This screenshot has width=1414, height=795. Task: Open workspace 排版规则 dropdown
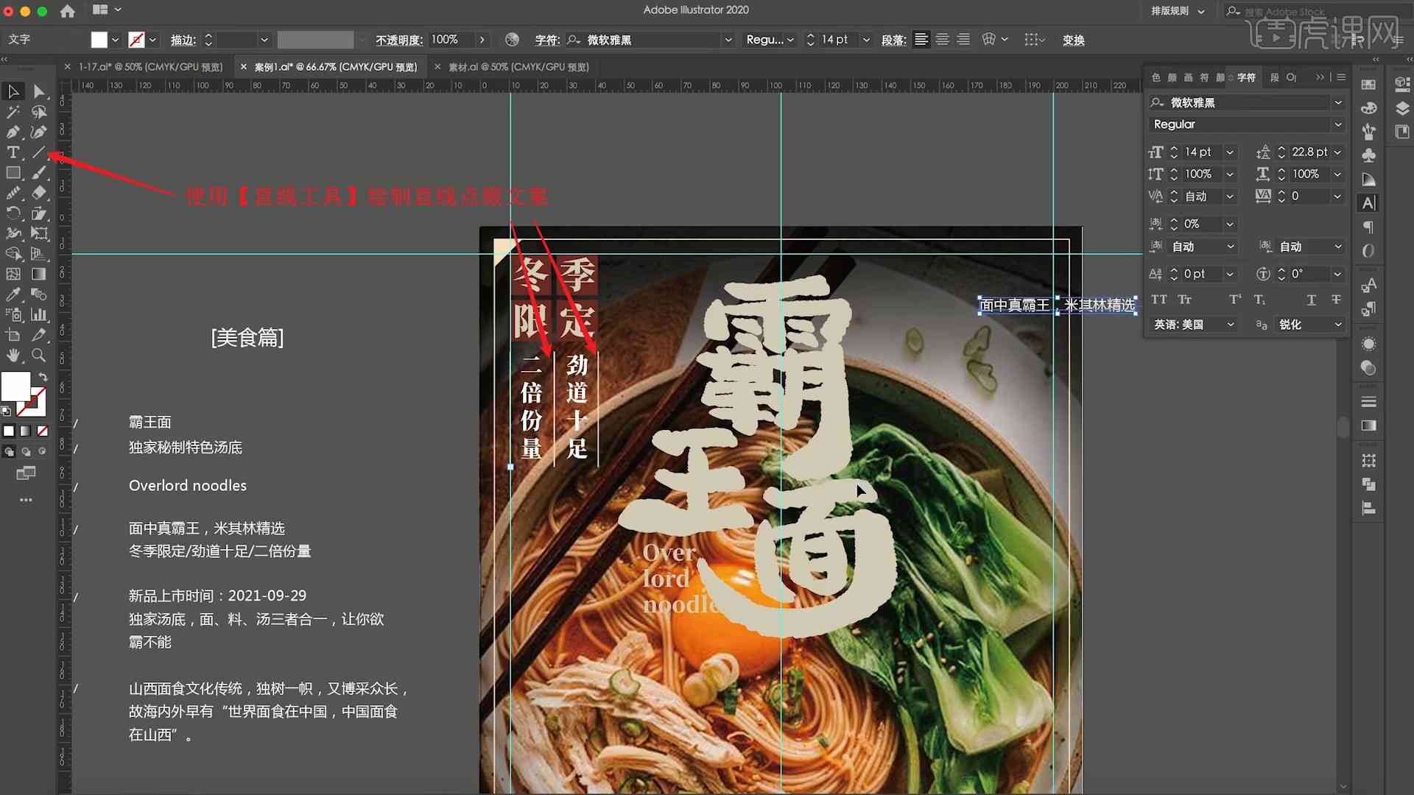click(x=1178, y=11)
